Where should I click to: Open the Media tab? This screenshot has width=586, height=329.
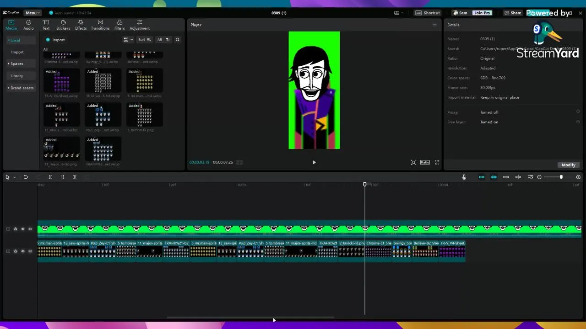click(11, 25)
